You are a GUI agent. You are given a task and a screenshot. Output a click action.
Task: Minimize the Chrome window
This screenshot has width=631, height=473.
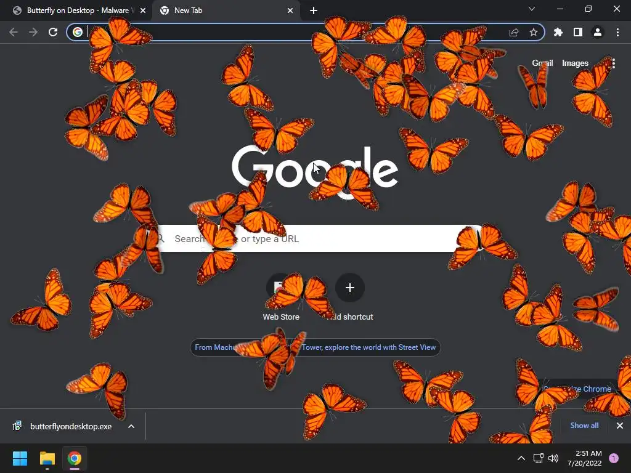tap(560, 9)
